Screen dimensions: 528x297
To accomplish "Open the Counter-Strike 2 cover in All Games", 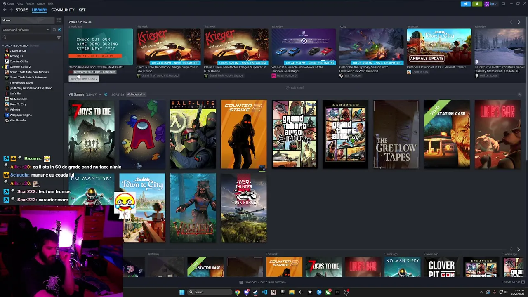I will (x=244, y=134).
